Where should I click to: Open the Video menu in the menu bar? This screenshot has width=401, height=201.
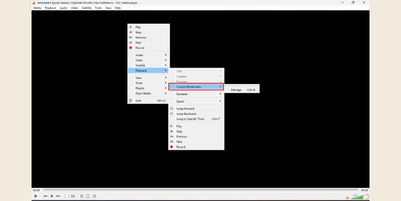(x=75, y=8)
